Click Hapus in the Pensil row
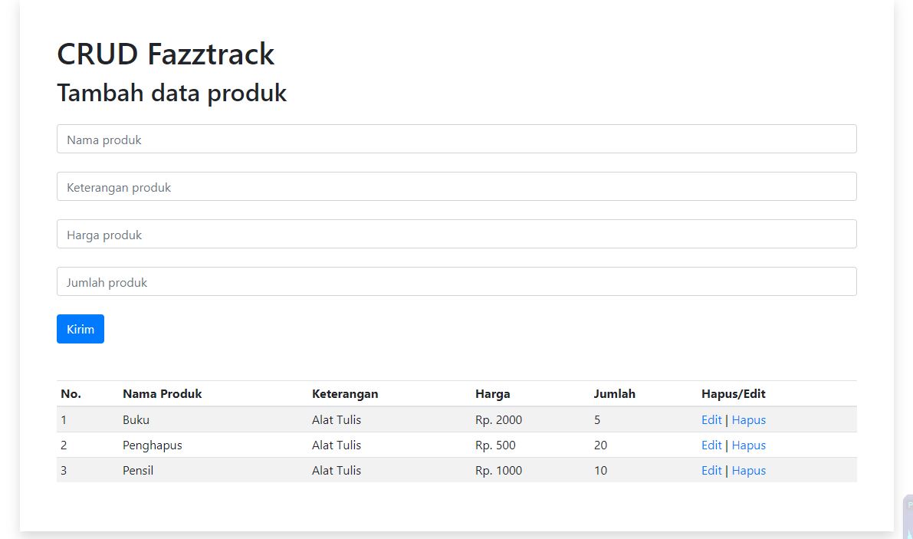The height and width of the screenshot is (539, 913). tap(749, 470)
